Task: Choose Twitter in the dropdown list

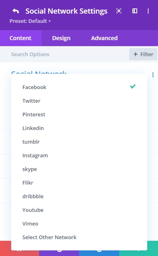Action: [79, 101]
